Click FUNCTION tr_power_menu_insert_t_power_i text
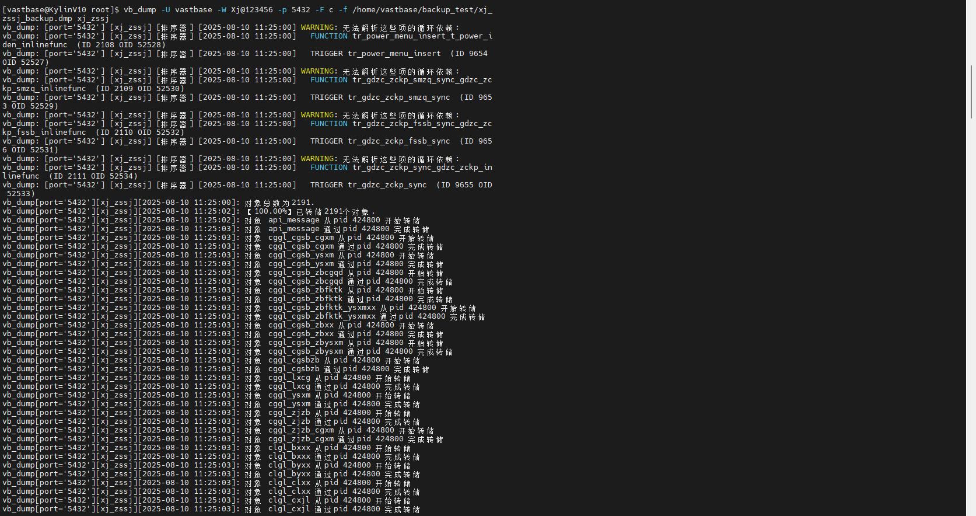 point(401,36)
